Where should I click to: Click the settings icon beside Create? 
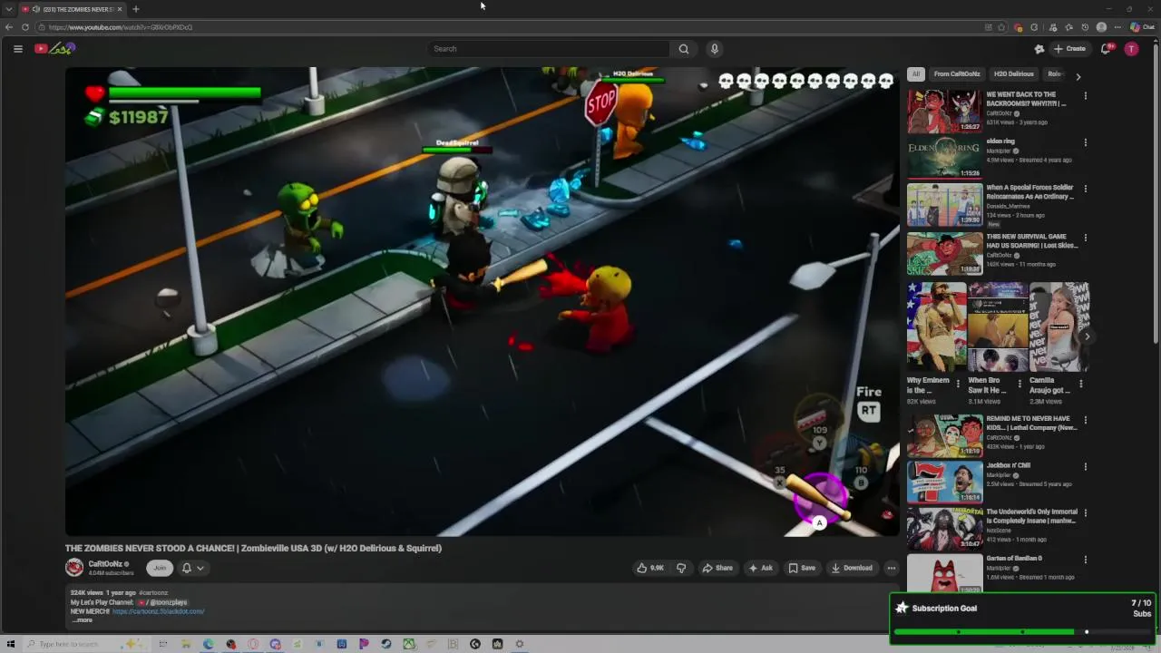[x=1039, y=49]
